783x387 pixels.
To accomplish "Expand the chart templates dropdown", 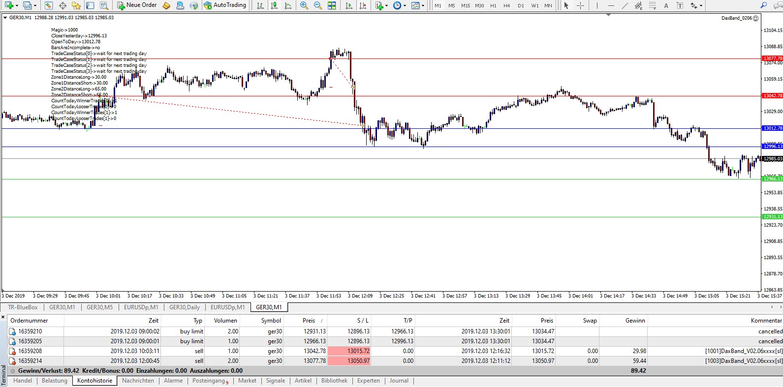I will pyautogui.click(x=423, y=5).
